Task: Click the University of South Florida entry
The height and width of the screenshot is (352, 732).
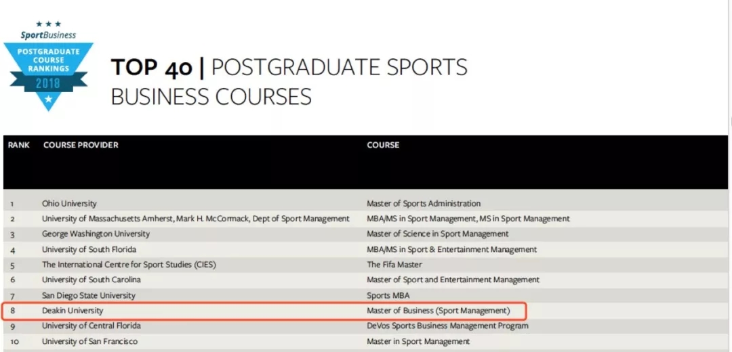Action: (x=87, y=249)
